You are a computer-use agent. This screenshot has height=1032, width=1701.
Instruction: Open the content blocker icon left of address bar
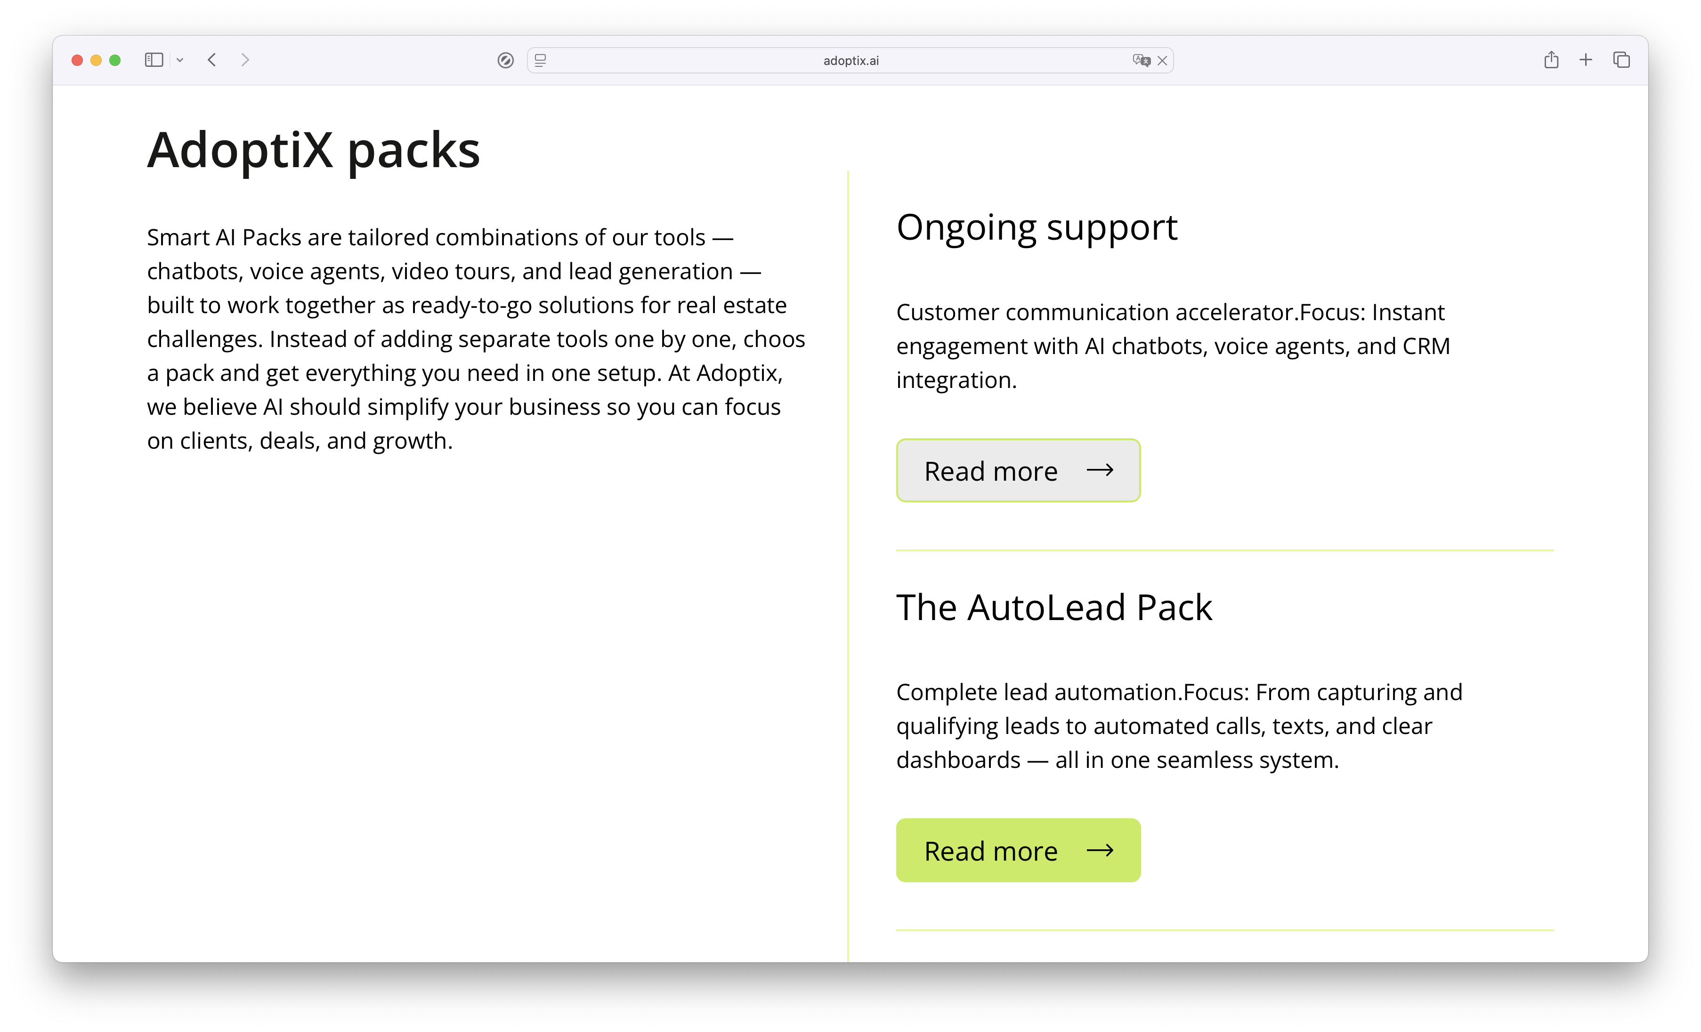pyautogui.click(x=505, y=61)
